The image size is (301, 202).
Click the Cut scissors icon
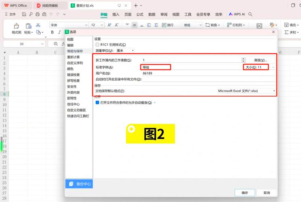(x=38, y=25)
